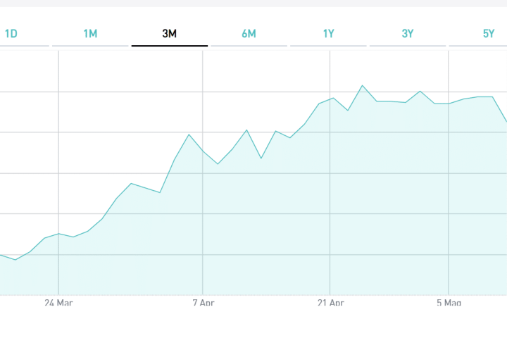Click the lowest point of the chart line
Image resolution: width=507 pixels, height=338 pixels.
pos(15,260)
